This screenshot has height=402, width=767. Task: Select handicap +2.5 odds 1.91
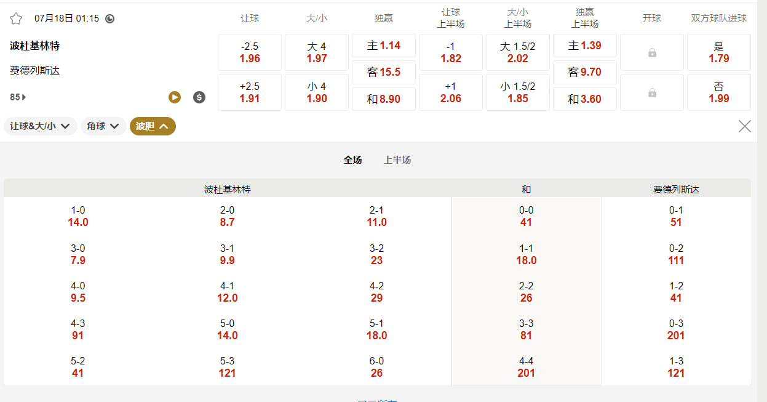pos(250,92)
